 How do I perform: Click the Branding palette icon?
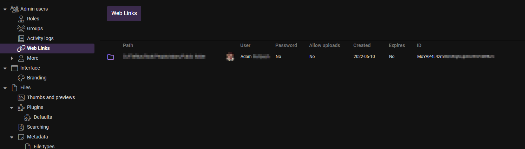coord(21,78)
